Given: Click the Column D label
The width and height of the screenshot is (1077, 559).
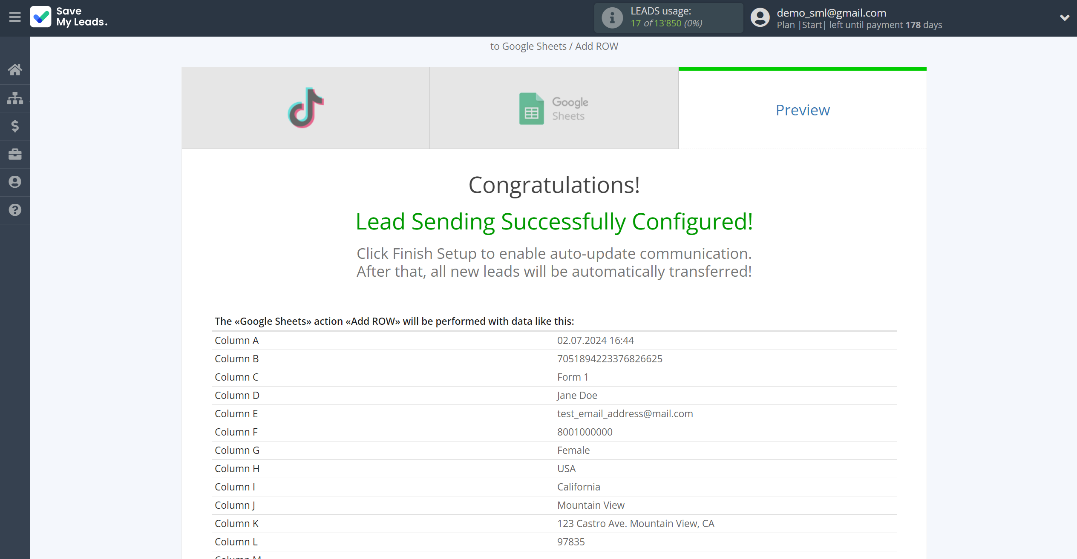Looking at the screenshot, I should tap(237, 395).
